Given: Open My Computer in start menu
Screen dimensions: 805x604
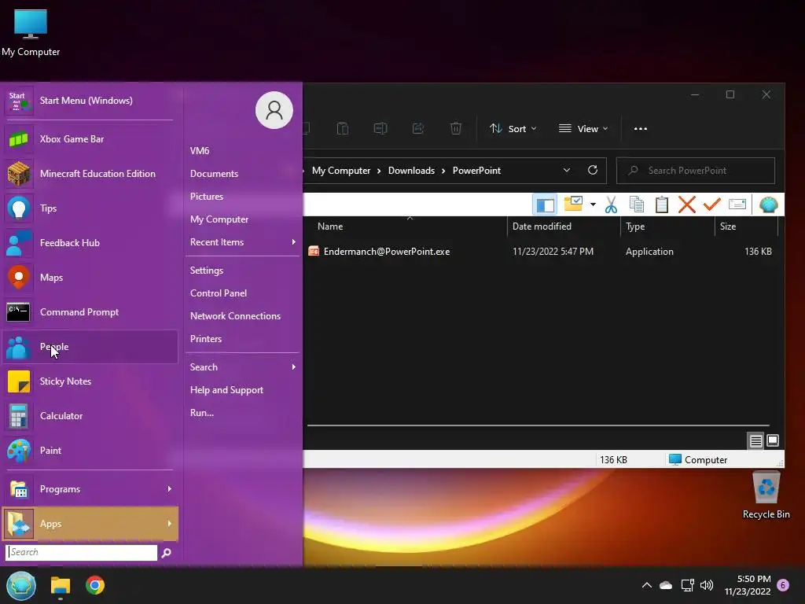Looking at the screenshot, I should tap(219, 219).
